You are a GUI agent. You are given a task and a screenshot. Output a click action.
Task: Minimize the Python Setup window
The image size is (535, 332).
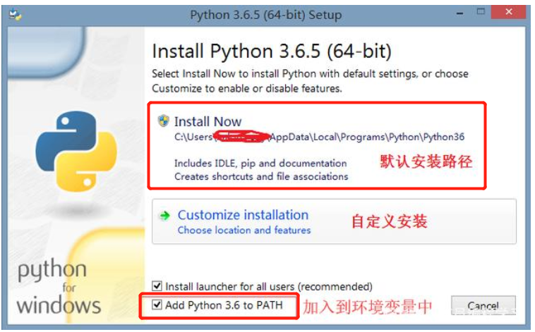click(x=460, y=13)
